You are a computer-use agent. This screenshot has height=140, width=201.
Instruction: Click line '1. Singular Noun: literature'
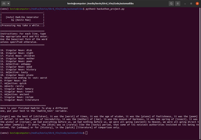[x=19, y=100]
